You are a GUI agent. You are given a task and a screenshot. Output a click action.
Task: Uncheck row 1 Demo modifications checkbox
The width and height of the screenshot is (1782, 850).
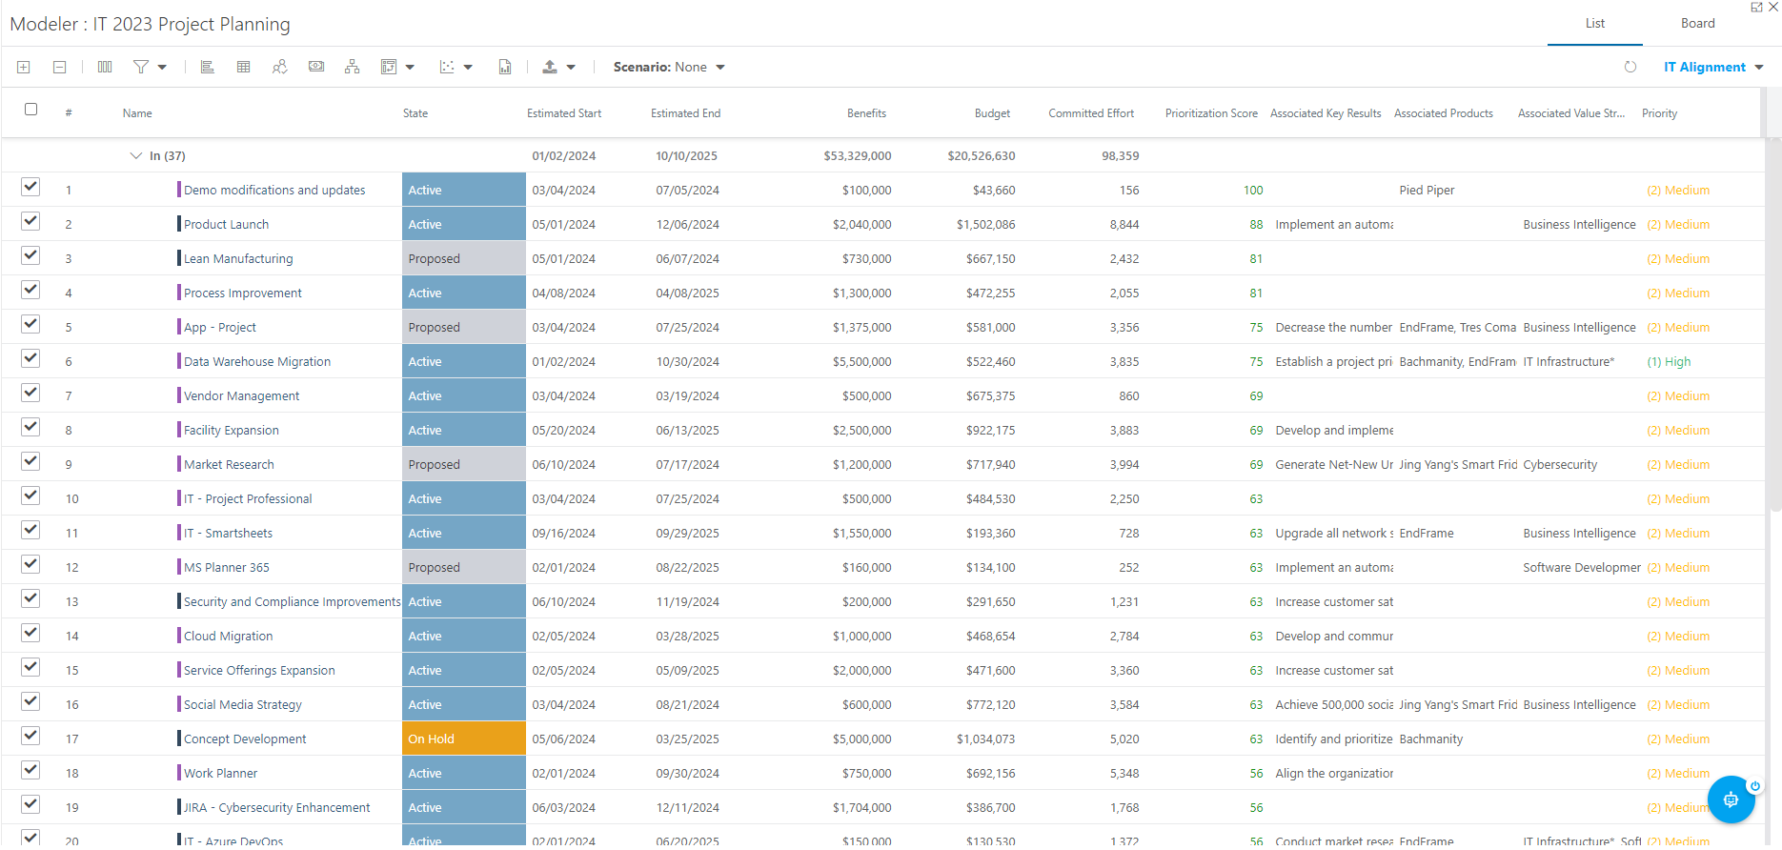click(x=30, y=187)
